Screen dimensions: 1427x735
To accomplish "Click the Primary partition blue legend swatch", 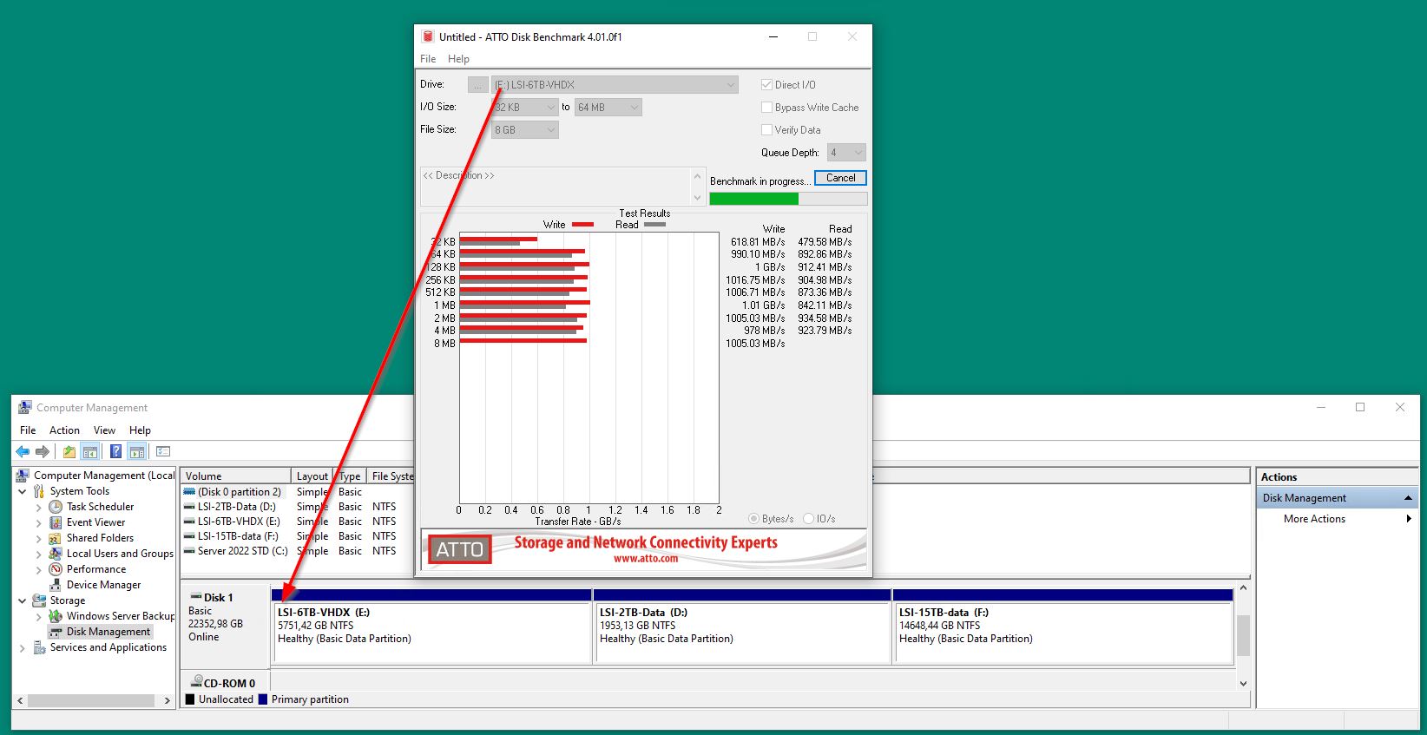I will 263,699.
